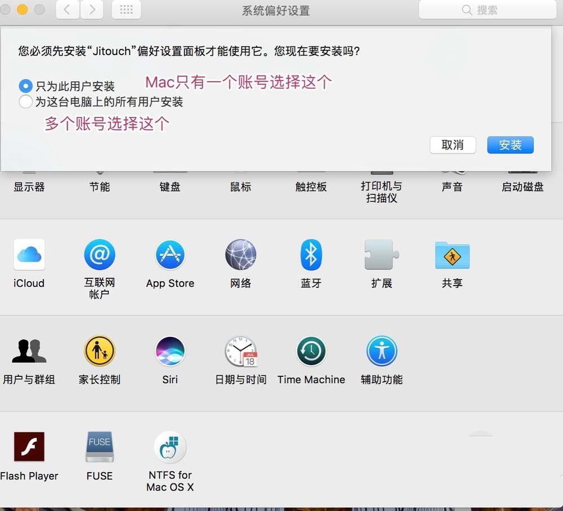Select the 只为此用户安装 radio button
This screenshot has width=563, height=511.
tap(25, 86)
